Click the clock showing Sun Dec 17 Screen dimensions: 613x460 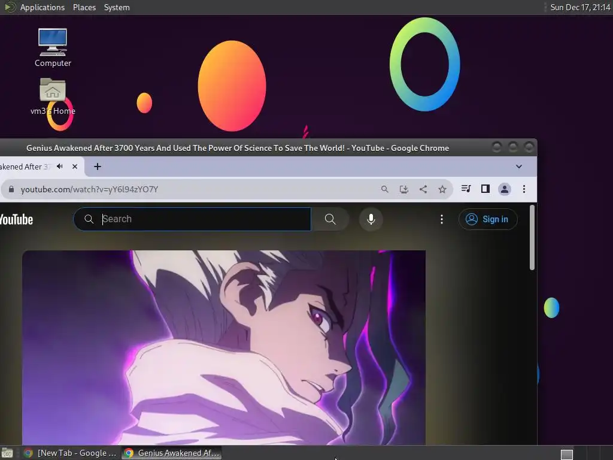pos(580,7)
